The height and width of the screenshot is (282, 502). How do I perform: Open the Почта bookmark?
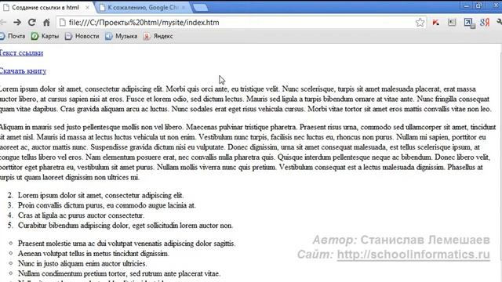pyautogui.click(x=13, y=36)
